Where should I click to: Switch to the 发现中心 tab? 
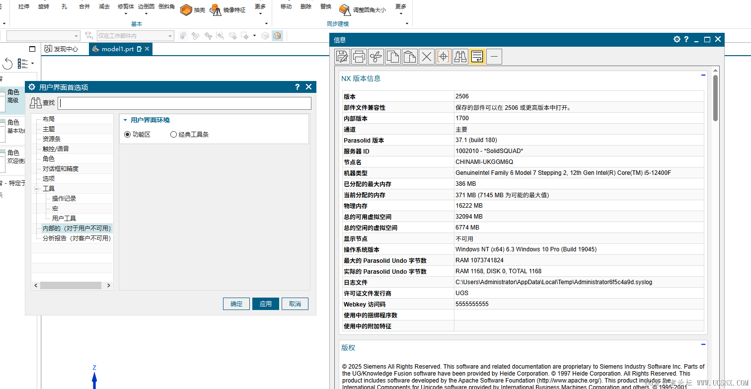click(x=62, y=49)
